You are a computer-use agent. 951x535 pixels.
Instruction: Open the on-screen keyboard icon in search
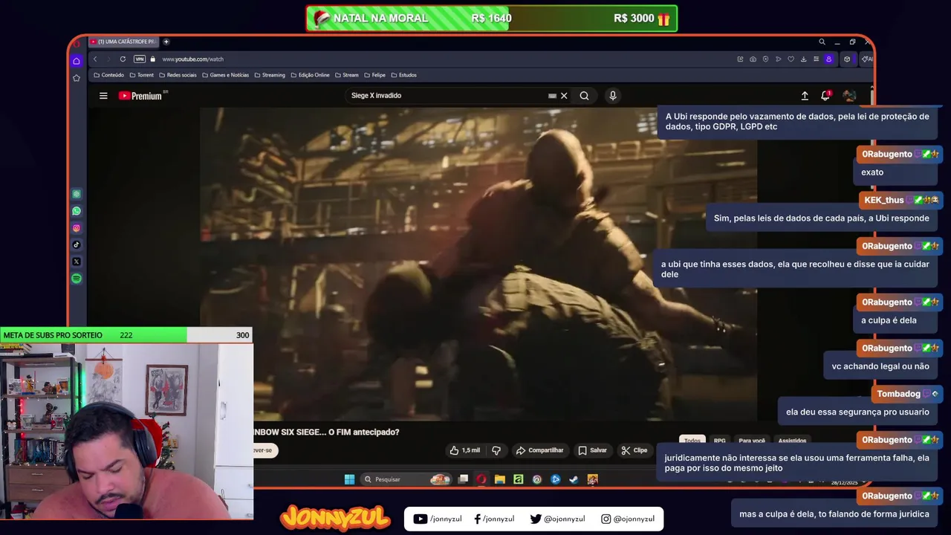pos(552,96)
